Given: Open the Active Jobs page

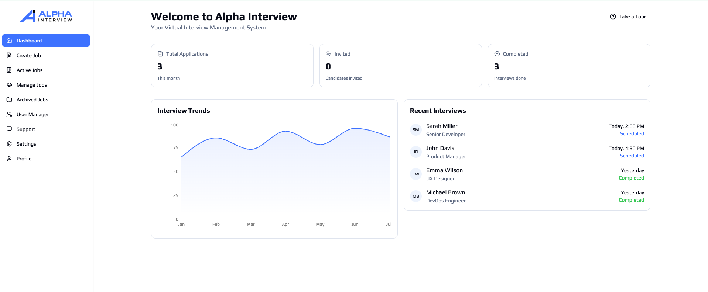Looking at the screenshot, I should (x=30, y=70).
